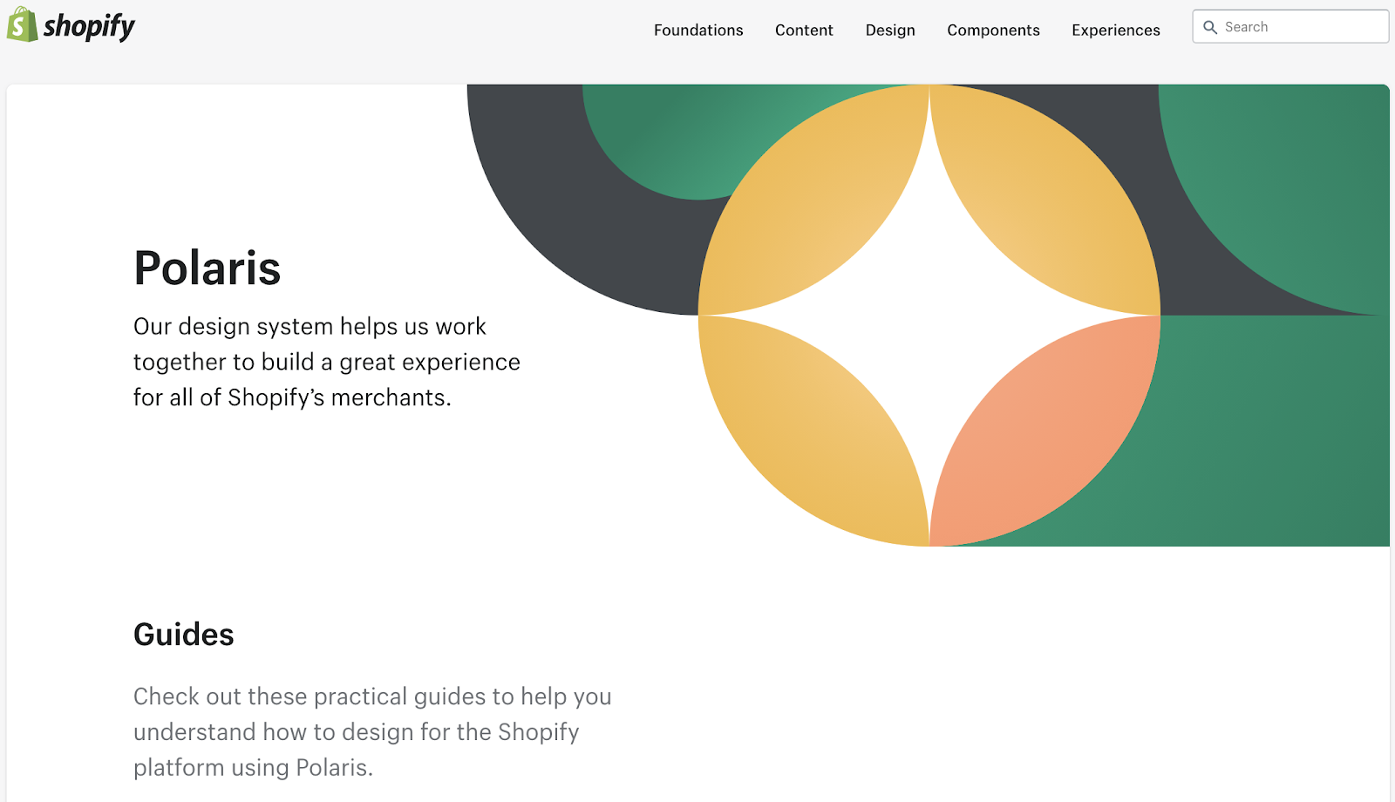Open the Components navigation item
Screen dimensions: 1395x802
993,31
